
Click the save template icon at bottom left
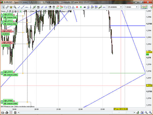click(15, 112)
